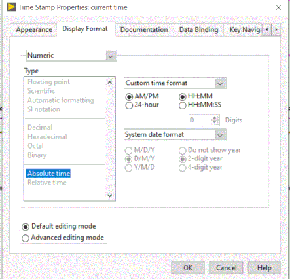Click the OK button
Viewport: 290px width, 279px height.
coord(188,268)
